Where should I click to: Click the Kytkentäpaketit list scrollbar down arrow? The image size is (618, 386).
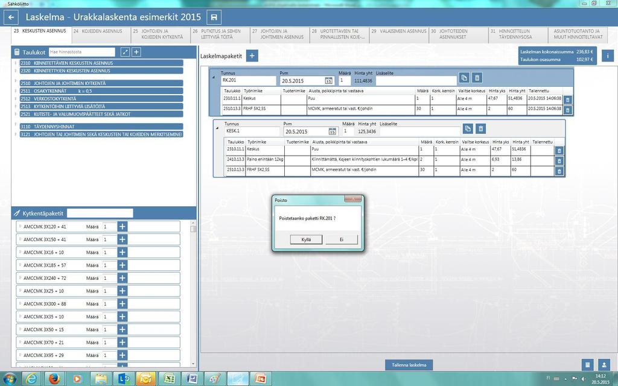tap(193, 364)
